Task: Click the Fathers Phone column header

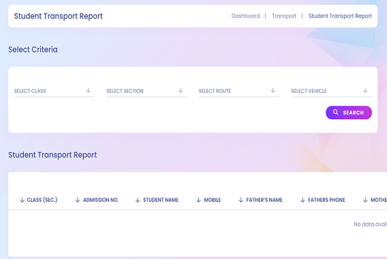Action: (326, 200)
